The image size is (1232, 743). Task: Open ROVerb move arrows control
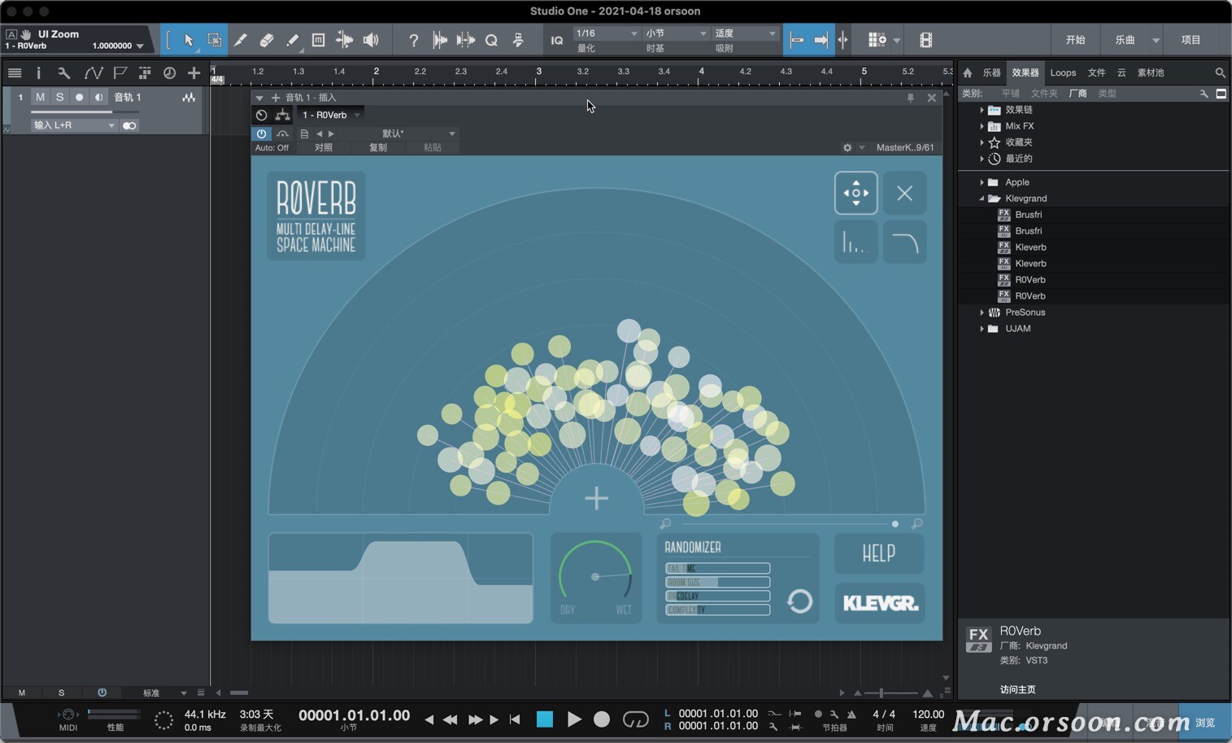click(855, 193)
